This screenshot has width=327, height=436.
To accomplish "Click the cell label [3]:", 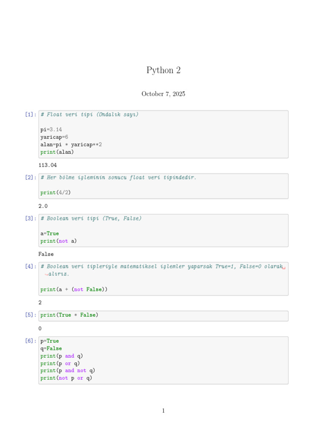I will click(x=30, y=218).
